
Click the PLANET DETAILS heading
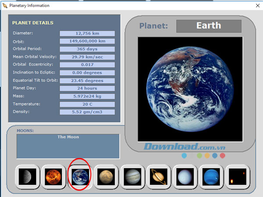tap(33, 23)
